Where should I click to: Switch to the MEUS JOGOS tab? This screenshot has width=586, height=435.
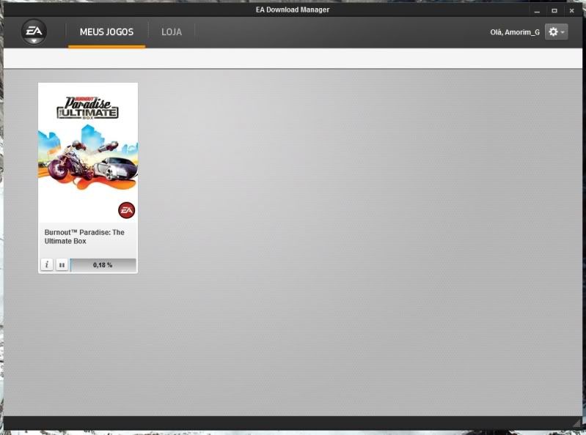pos(106,32)
